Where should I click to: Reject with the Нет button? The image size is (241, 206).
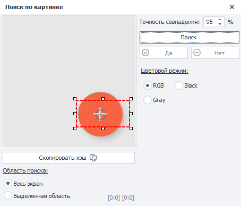coord(215,53)
